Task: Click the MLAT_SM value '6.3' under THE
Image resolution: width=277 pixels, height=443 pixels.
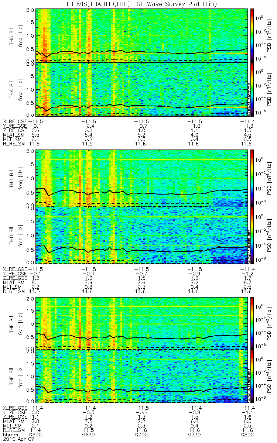Action: tap(247, 420)
